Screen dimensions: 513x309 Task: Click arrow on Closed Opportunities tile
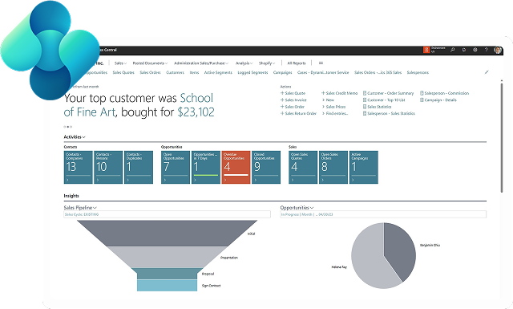tap(255, 180)
